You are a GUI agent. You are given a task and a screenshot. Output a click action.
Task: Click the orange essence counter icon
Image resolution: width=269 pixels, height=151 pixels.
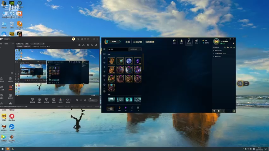point(119,108)
